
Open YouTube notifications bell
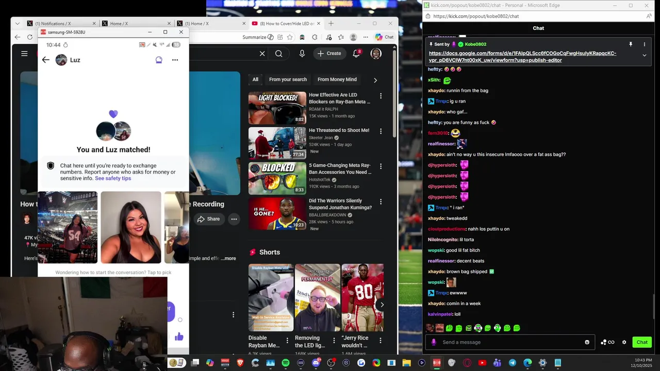(356, 54)
